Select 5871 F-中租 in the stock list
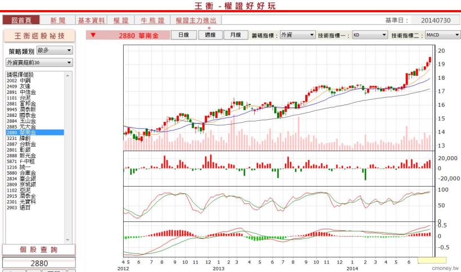This screenshot has width=461, height=272. pyautogui.click(x=35, y=161)
